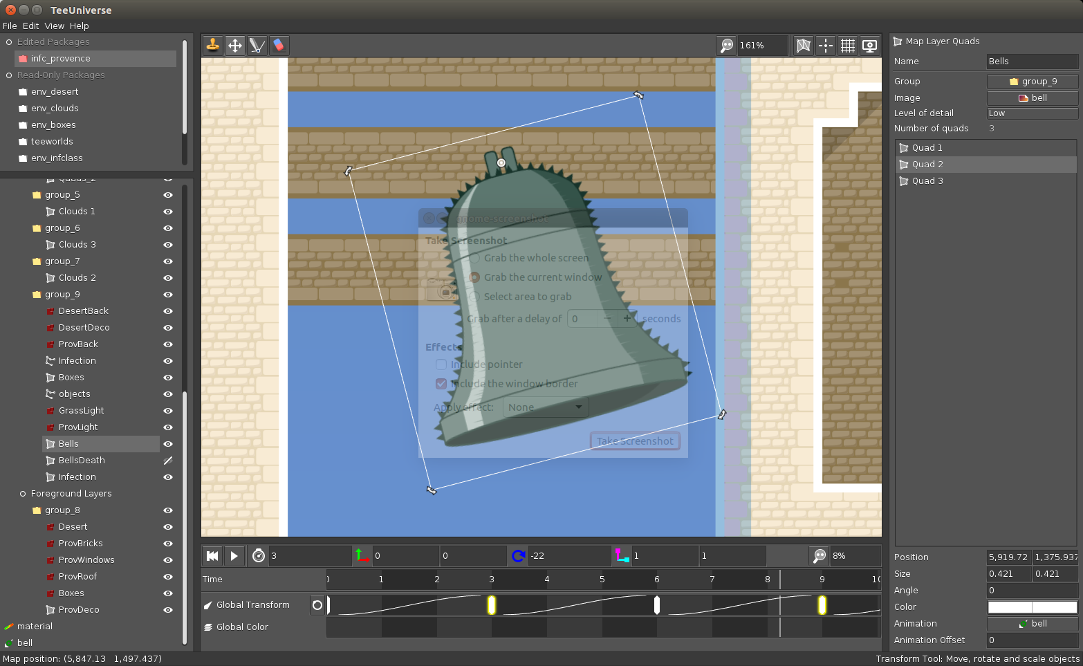The height and width of the screenshot is (666, 1083).
Task: Show the hidden BellsDeath layer
Action: [x=167, y=461]
